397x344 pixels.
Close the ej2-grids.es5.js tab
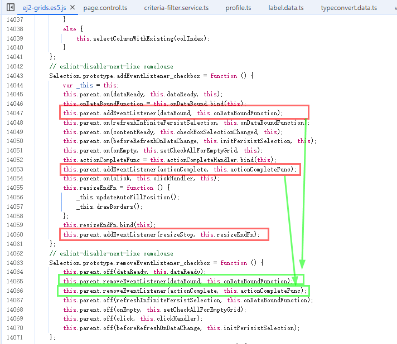[71, 8]
